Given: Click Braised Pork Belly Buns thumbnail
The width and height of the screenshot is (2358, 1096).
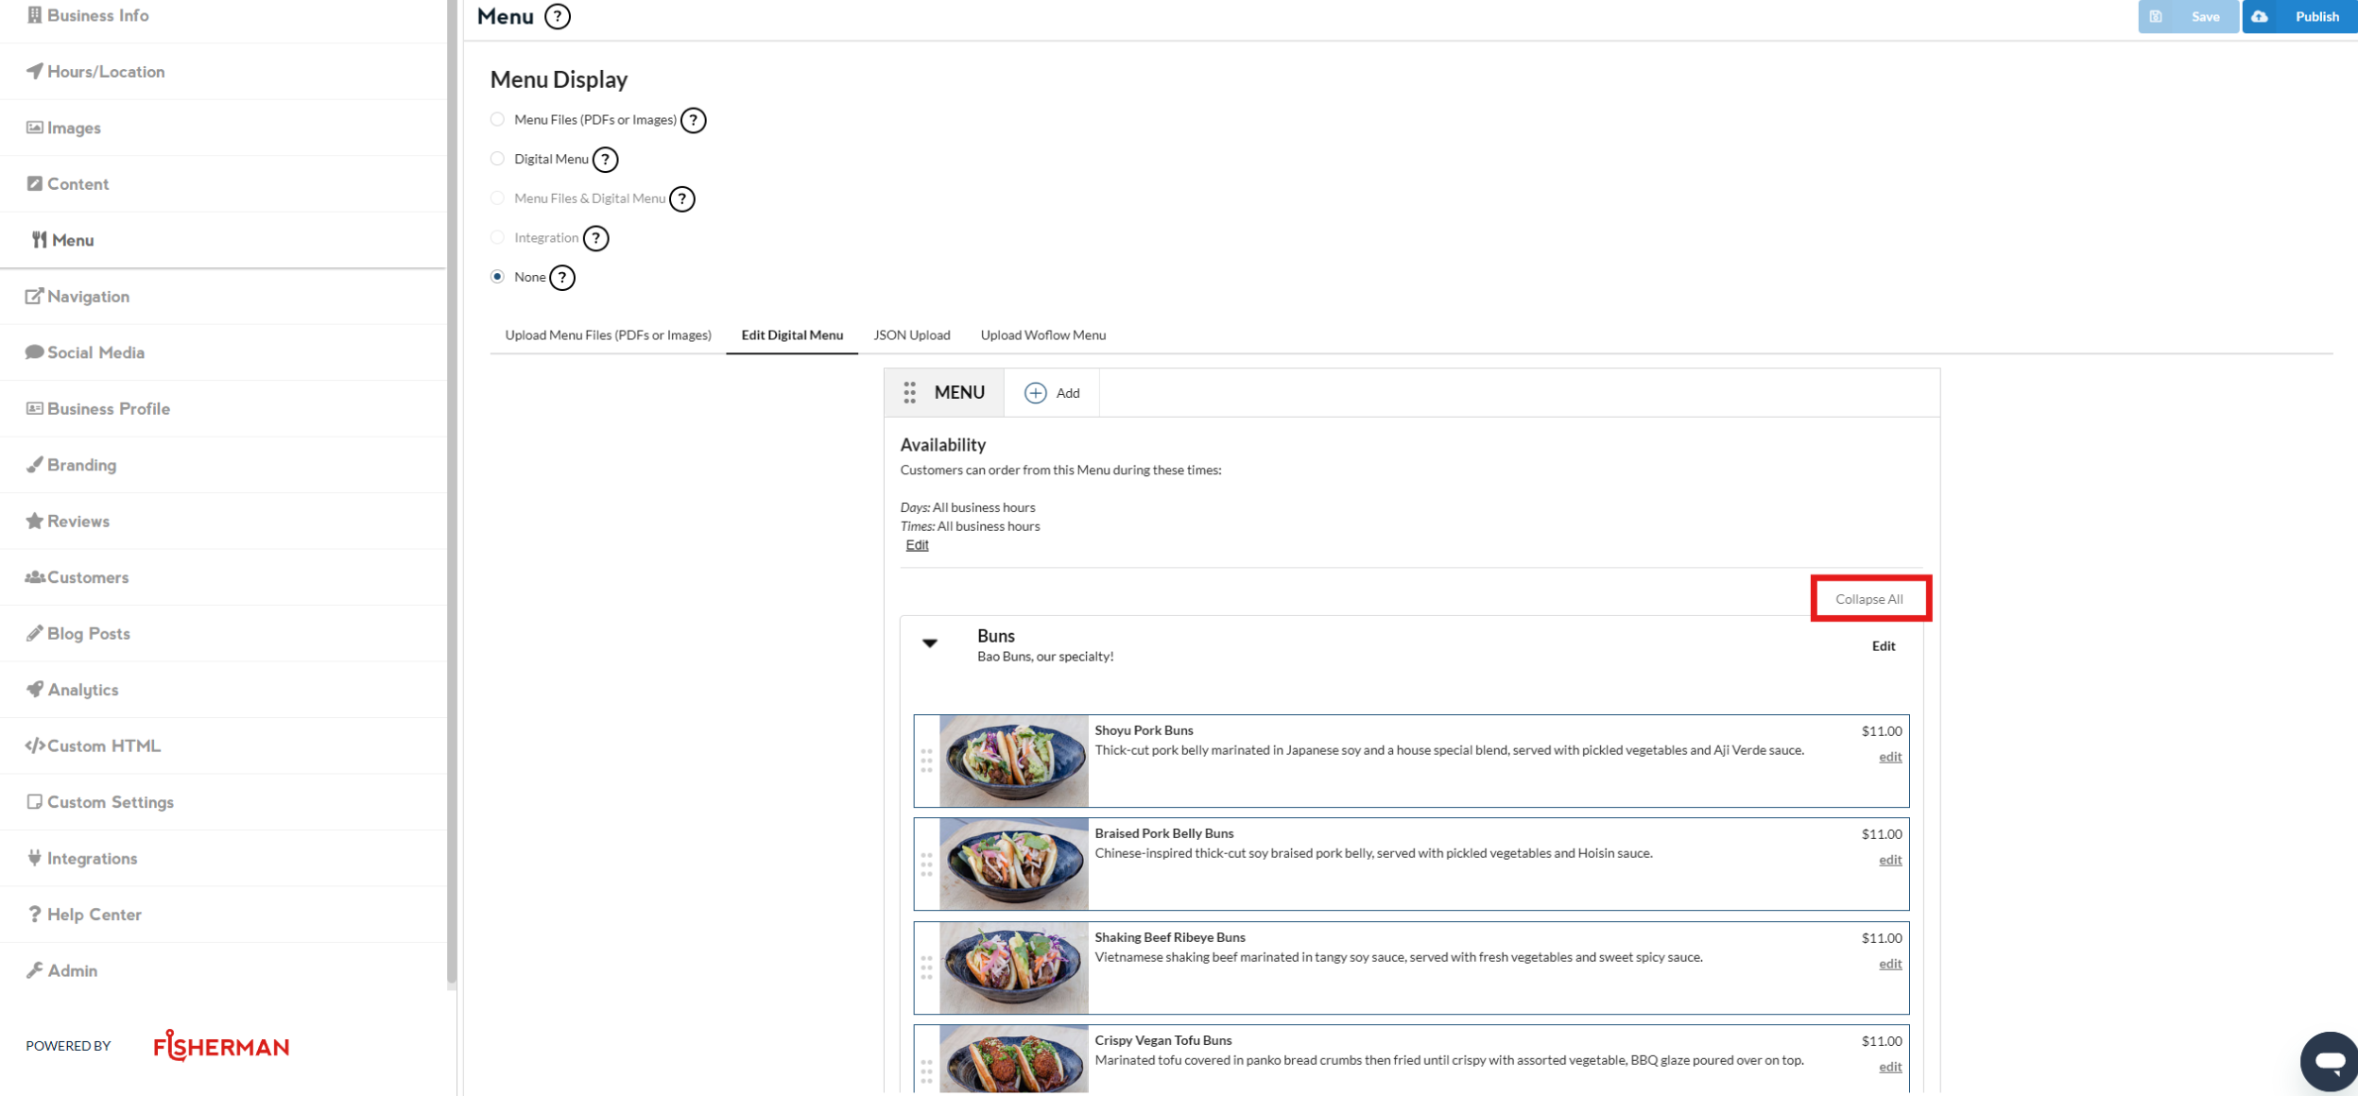Looking at the screenshot, I should tap(1013, 864).
